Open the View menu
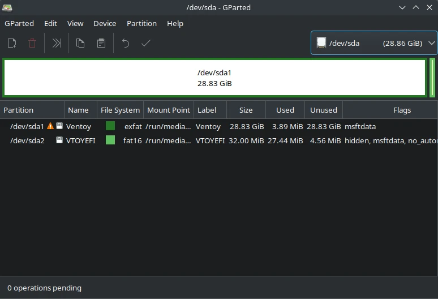This screenshot has width=438, height=299. click(75, 23)
